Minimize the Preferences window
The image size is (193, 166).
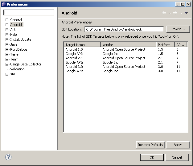tap(178, 4)
